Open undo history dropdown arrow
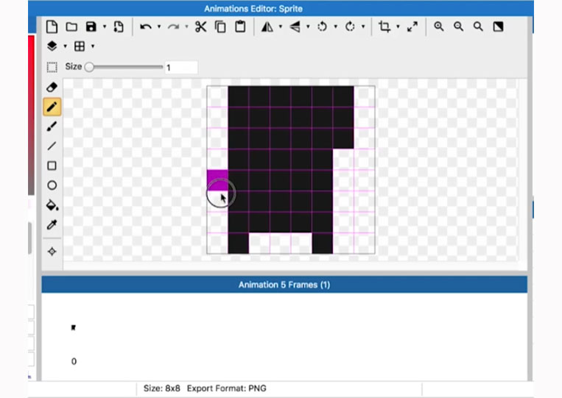Screen dimensions: 562x398 [x=159, y=26]
